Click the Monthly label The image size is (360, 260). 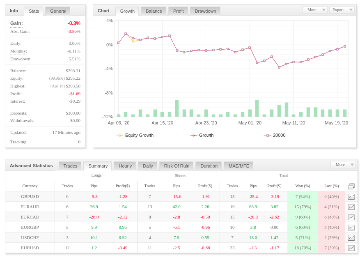point(18,51)
